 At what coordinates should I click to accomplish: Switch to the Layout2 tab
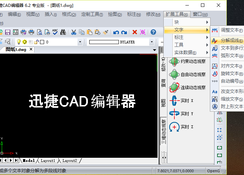(x=70, y=161)
